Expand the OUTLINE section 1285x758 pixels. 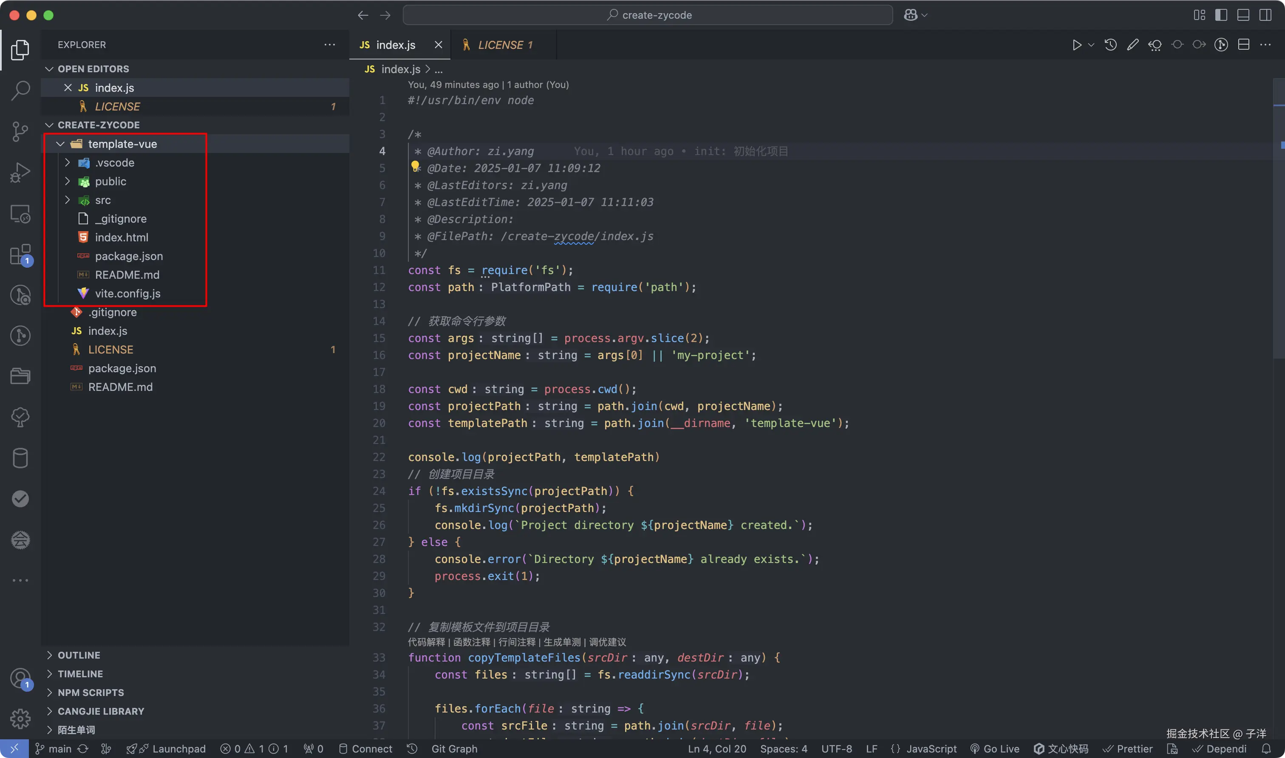79,655
